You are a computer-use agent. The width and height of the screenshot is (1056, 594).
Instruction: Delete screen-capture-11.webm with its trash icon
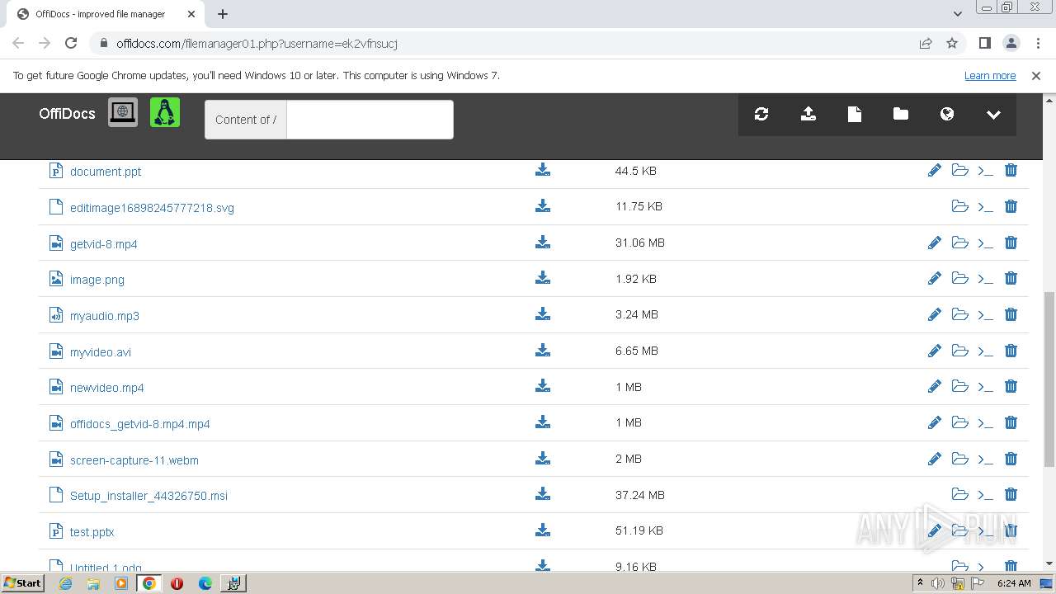point(1011,459)
